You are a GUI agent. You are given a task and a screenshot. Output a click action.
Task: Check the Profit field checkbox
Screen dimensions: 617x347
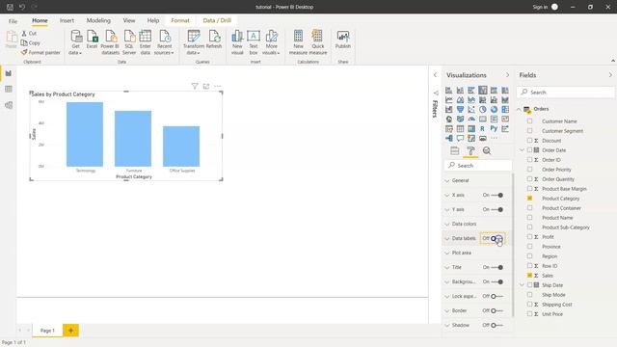[529, 237]
